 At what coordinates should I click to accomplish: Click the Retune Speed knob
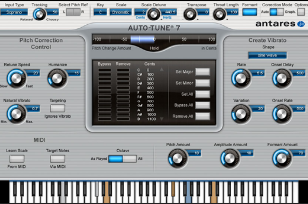click(x=16, y=78)
